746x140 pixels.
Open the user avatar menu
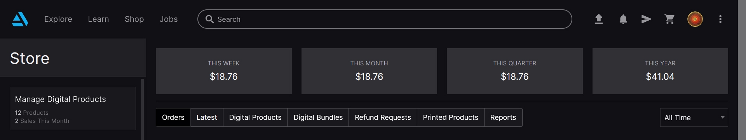(x=695, y=19)
